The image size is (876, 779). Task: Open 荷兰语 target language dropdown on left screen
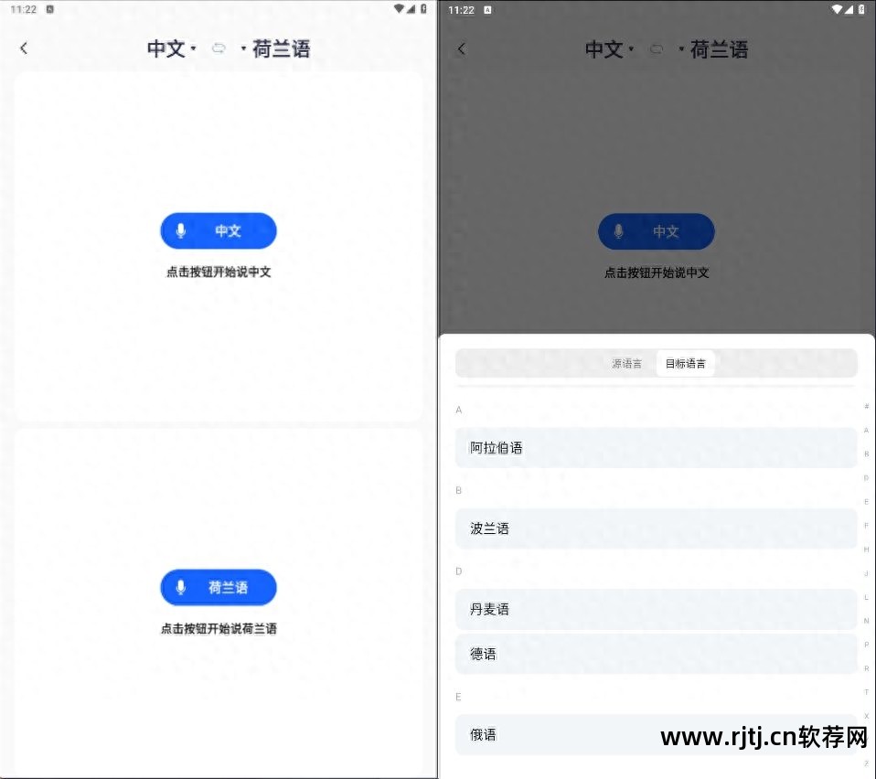[x=275, y=48]
